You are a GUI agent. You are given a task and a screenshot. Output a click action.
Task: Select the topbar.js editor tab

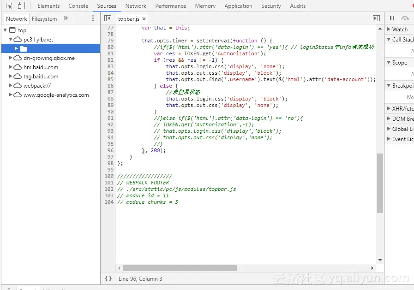pyautogui.click(x=129, y=19)
